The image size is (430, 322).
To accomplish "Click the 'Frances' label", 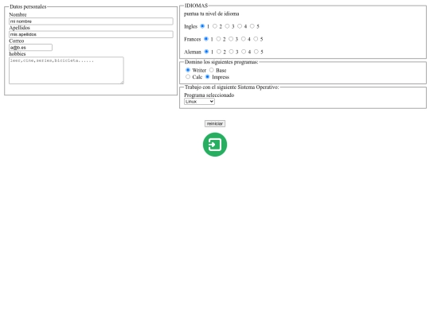I will 192,39.
